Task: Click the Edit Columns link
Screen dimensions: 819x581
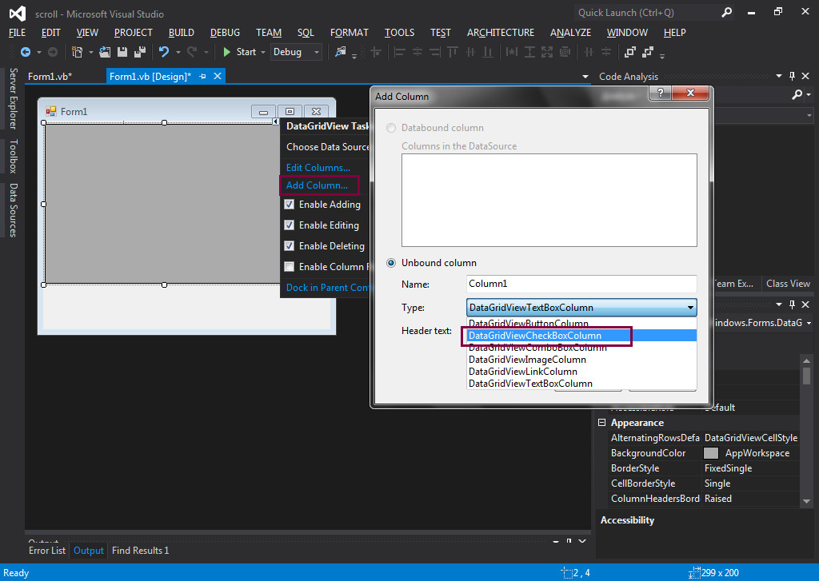Action: tap(318, 168)
